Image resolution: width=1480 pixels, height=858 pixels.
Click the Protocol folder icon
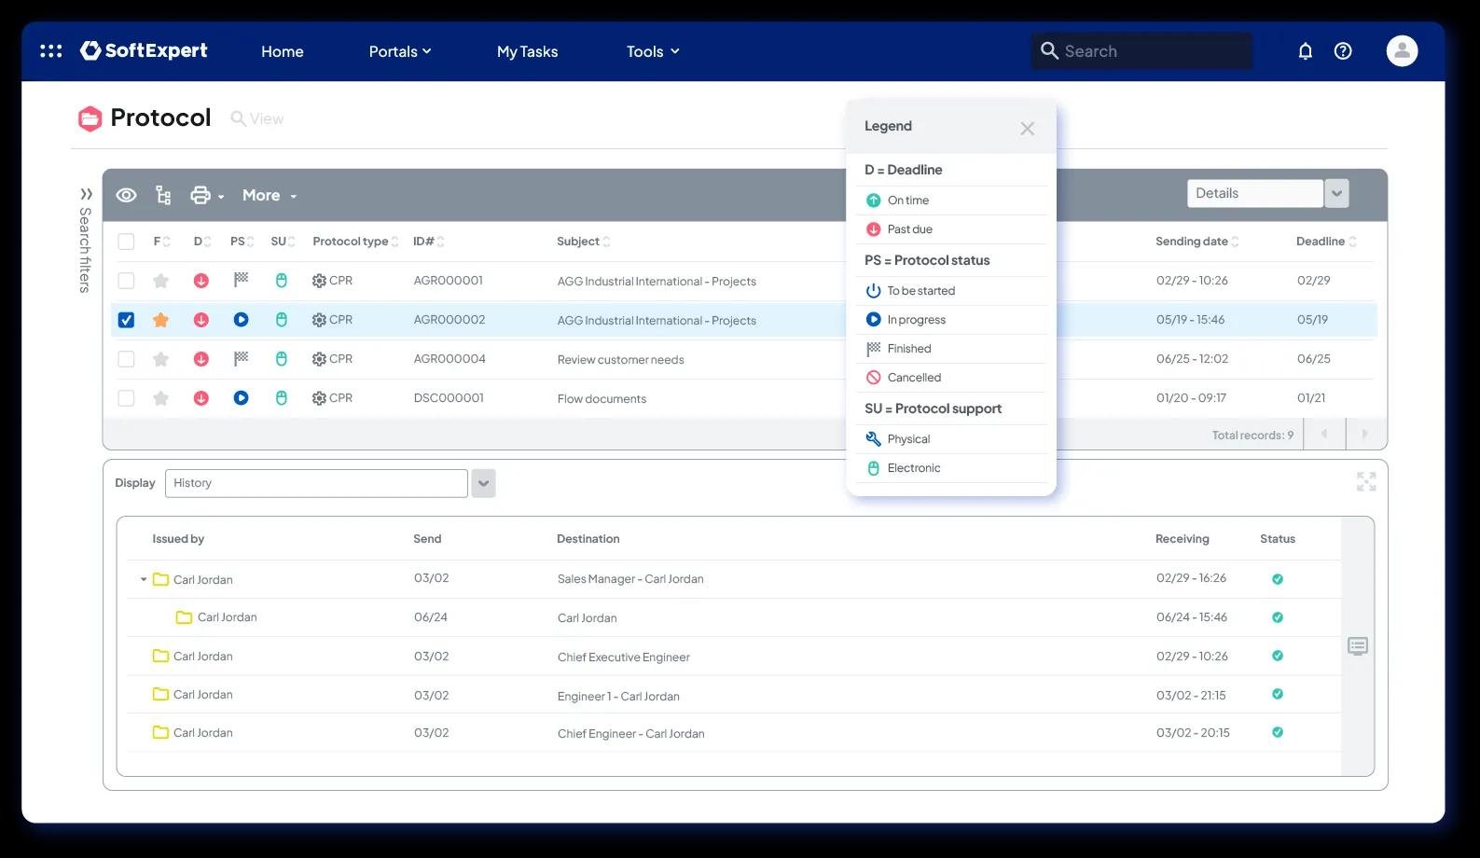pyautogui.click(x=90, y=118)
